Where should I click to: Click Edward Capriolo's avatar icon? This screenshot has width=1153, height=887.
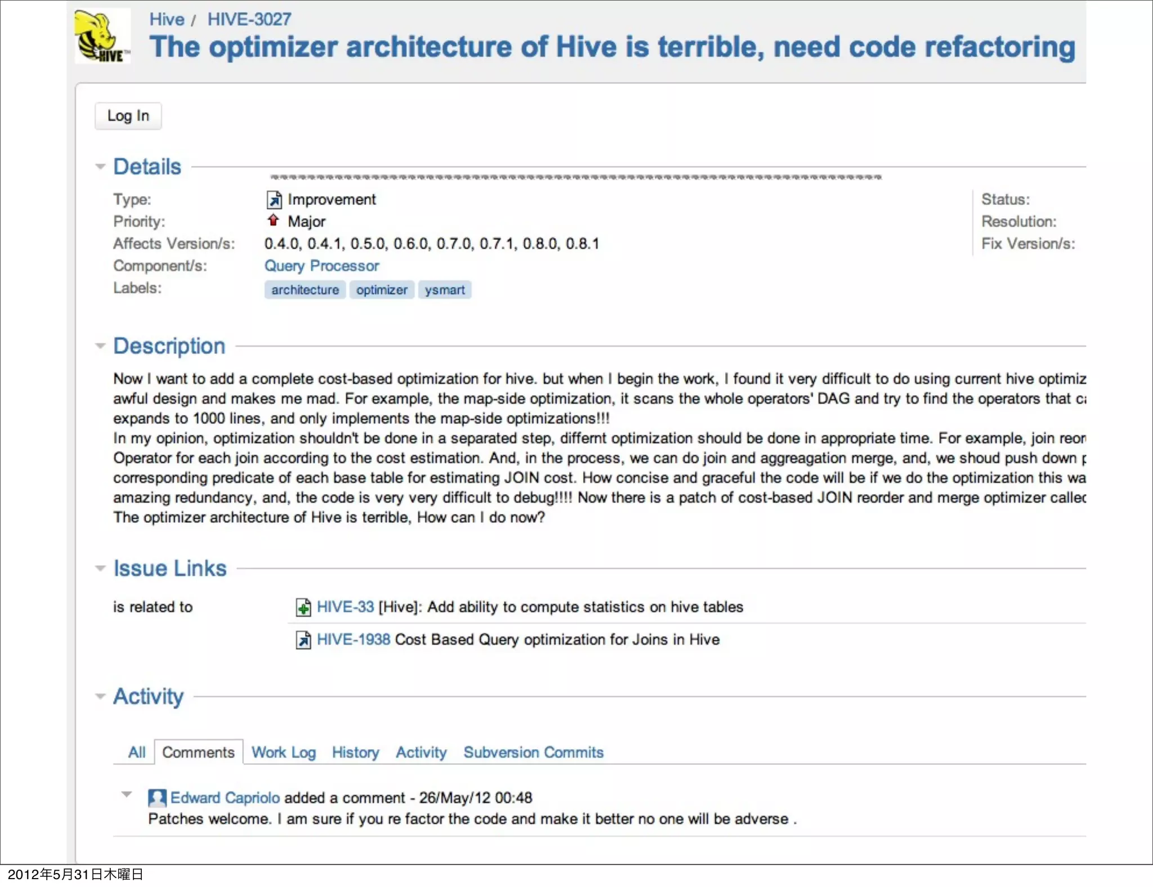click(x=157, y=798)
